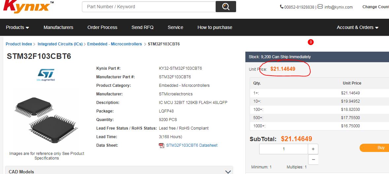Click the phone number 00852-81928838
This screenshot has height=174, width=389.
(x=299, y=7)
